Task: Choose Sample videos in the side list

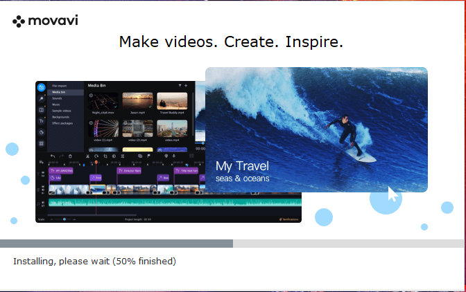Action: 62,111
